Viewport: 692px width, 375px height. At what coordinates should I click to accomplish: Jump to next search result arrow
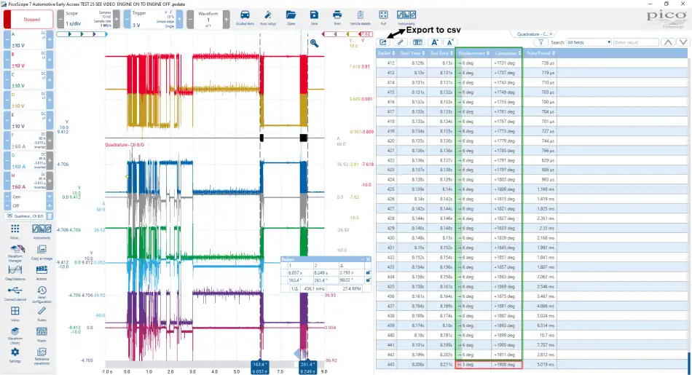click(x=683, y=42)
